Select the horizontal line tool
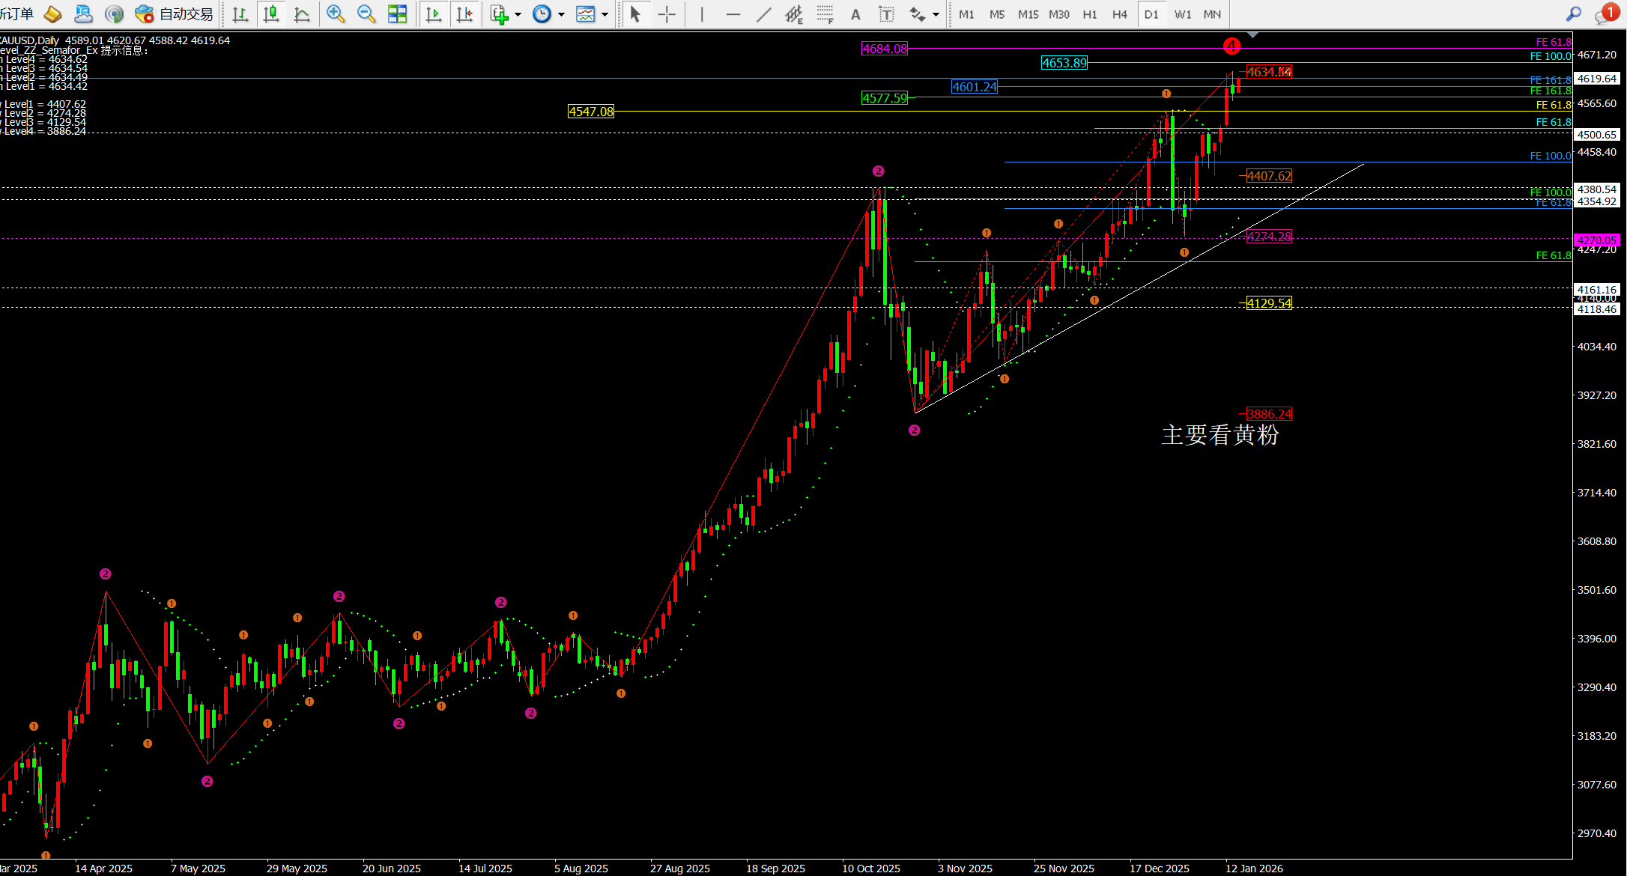This screenshot has height=876, width=1627. pyautogui.click(x=733, y=13)
